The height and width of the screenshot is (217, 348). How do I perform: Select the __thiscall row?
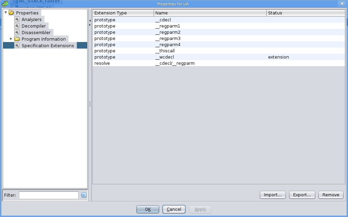tap(219, 51)
